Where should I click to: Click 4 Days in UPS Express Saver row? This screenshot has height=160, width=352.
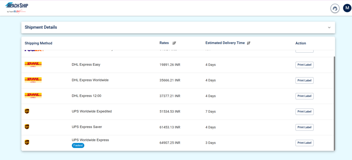211,127
